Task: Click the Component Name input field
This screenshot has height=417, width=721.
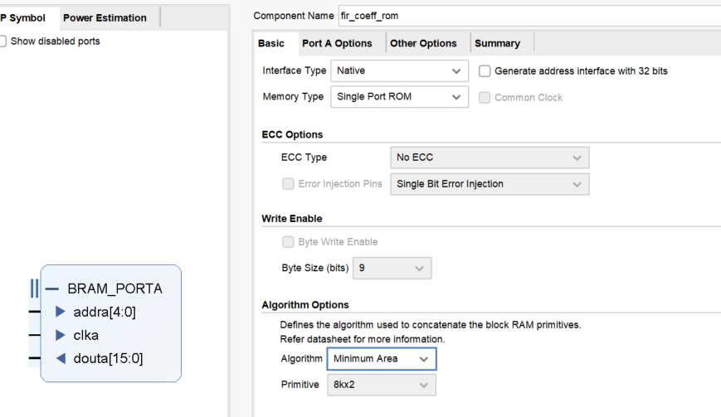Action: coord(529,16)
